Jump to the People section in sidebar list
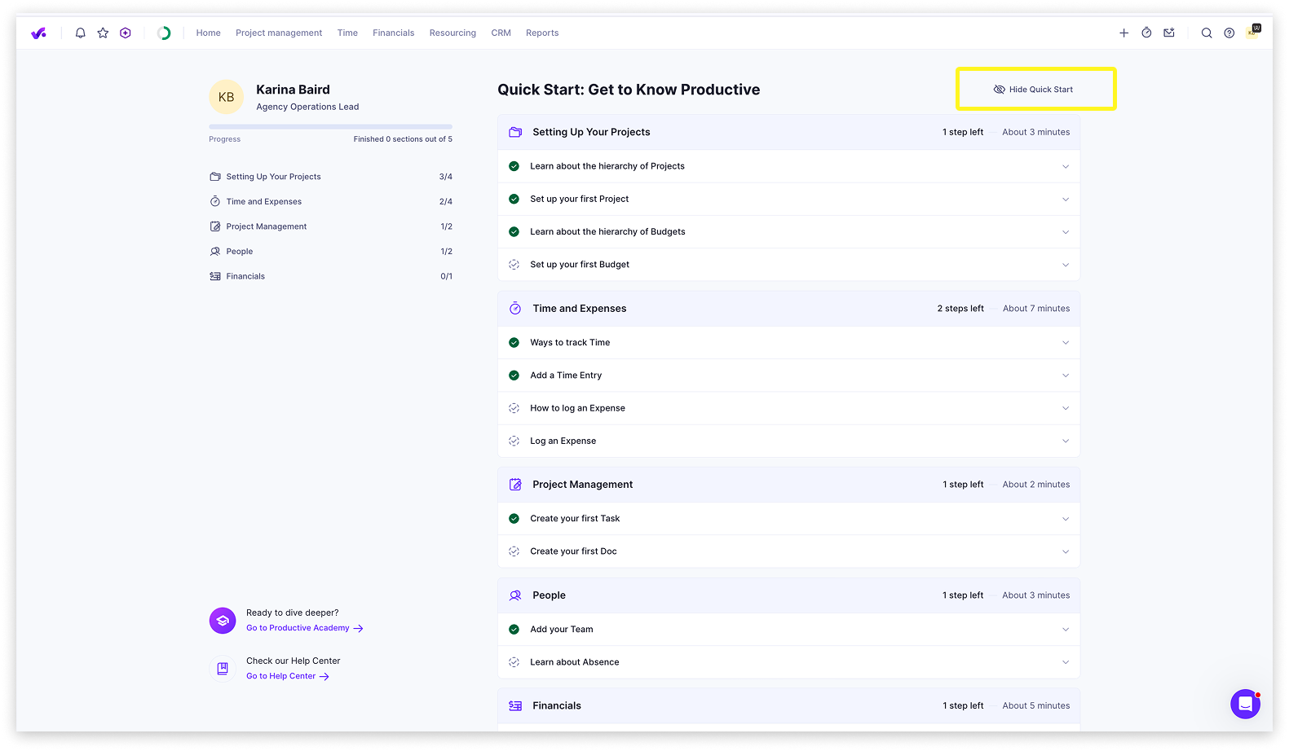 click(330, 252)
